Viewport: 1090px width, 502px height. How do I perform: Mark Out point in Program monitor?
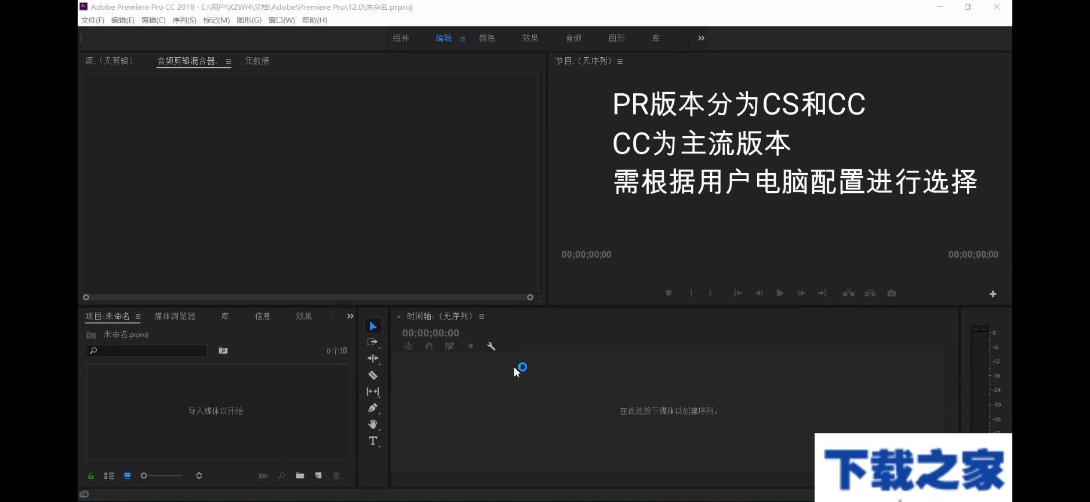tap(710, 294)
